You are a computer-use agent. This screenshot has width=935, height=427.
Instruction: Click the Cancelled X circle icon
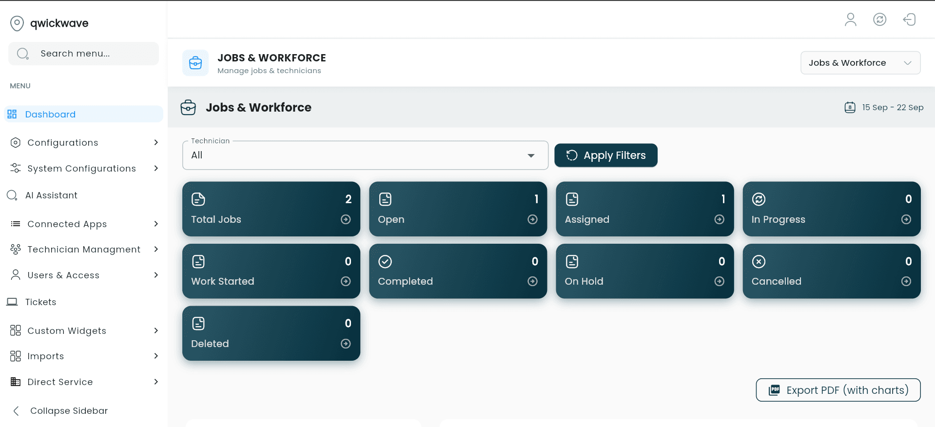pyautogui.click(x=759, y=262)
